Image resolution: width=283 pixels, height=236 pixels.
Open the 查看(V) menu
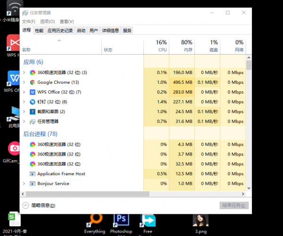pos(67,22)
